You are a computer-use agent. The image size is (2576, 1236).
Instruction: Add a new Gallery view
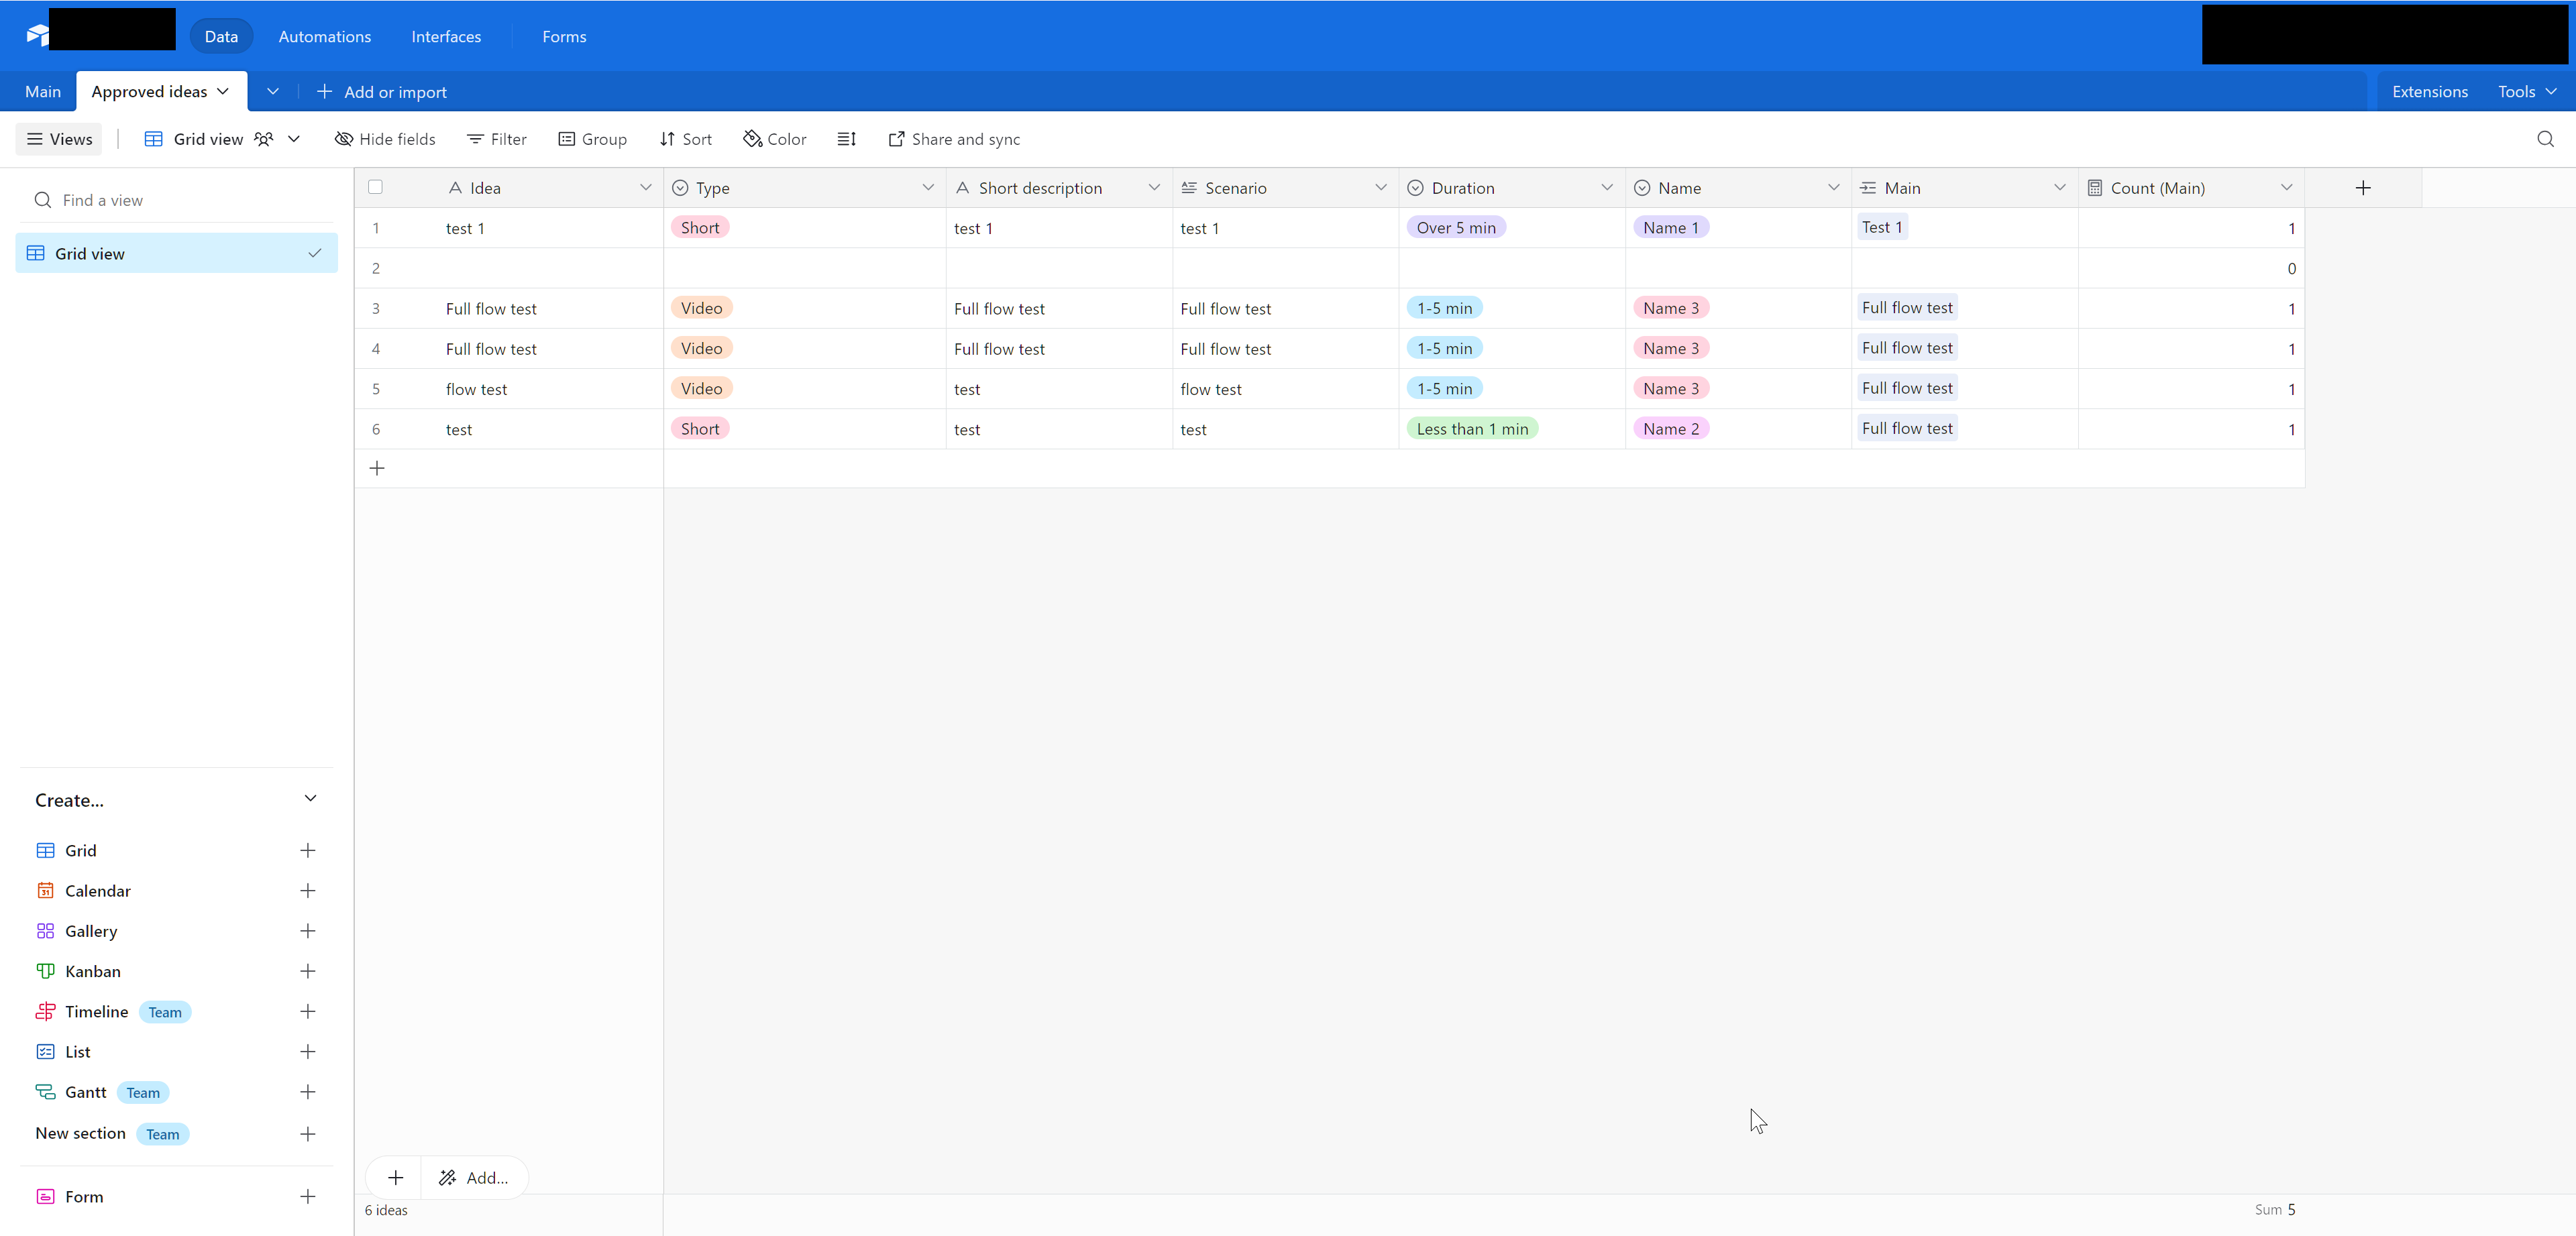[x=307, y=931]
